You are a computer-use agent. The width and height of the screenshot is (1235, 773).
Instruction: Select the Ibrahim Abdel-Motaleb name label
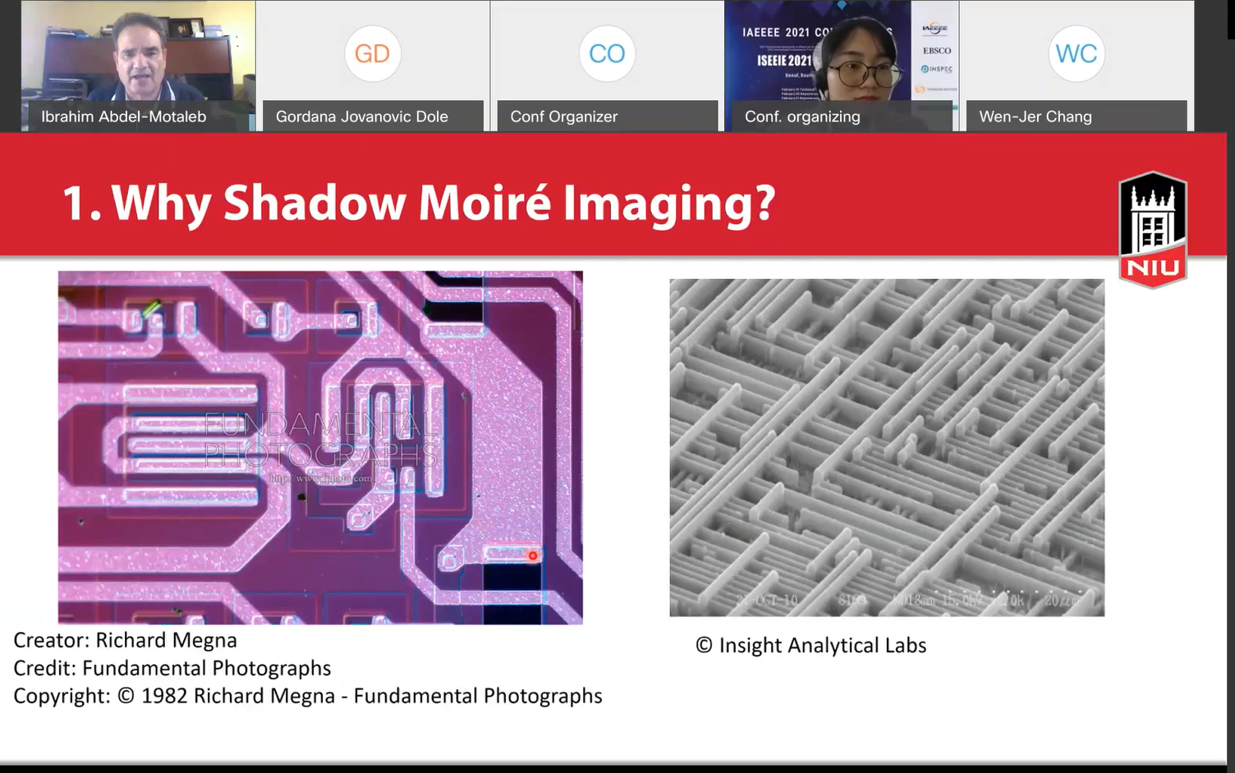pyautogui.click(x=124, y=117)
